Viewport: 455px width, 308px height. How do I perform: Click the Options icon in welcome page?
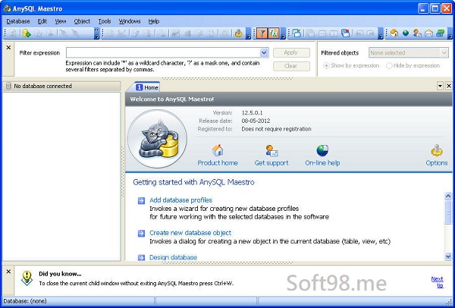coord(437,150)
